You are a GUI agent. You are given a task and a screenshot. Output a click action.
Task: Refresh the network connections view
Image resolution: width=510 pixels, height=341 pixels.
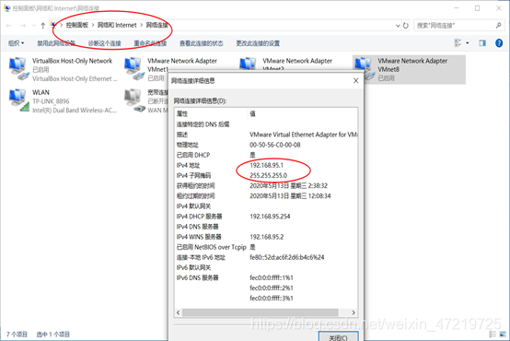click(406, 26)
